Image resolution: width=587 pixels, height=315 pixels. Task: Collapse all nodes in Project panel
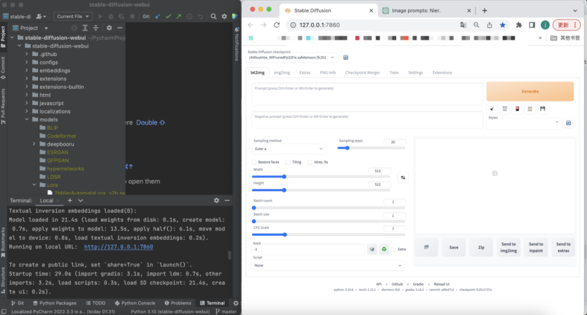(x=96, y=28)
